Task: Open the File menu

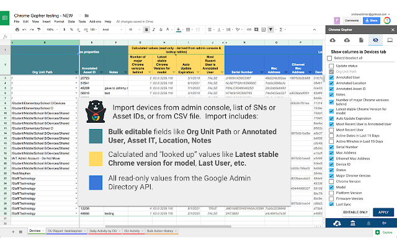Action: click(x=17, y=22)
